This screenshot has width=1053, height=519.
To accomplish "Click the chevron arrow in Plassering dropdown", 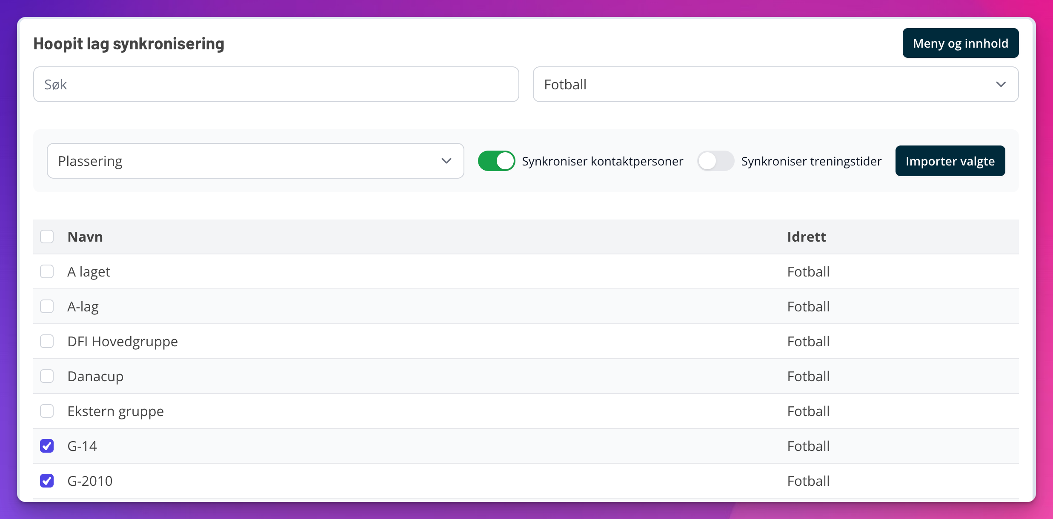I will [x=446, y=161].
